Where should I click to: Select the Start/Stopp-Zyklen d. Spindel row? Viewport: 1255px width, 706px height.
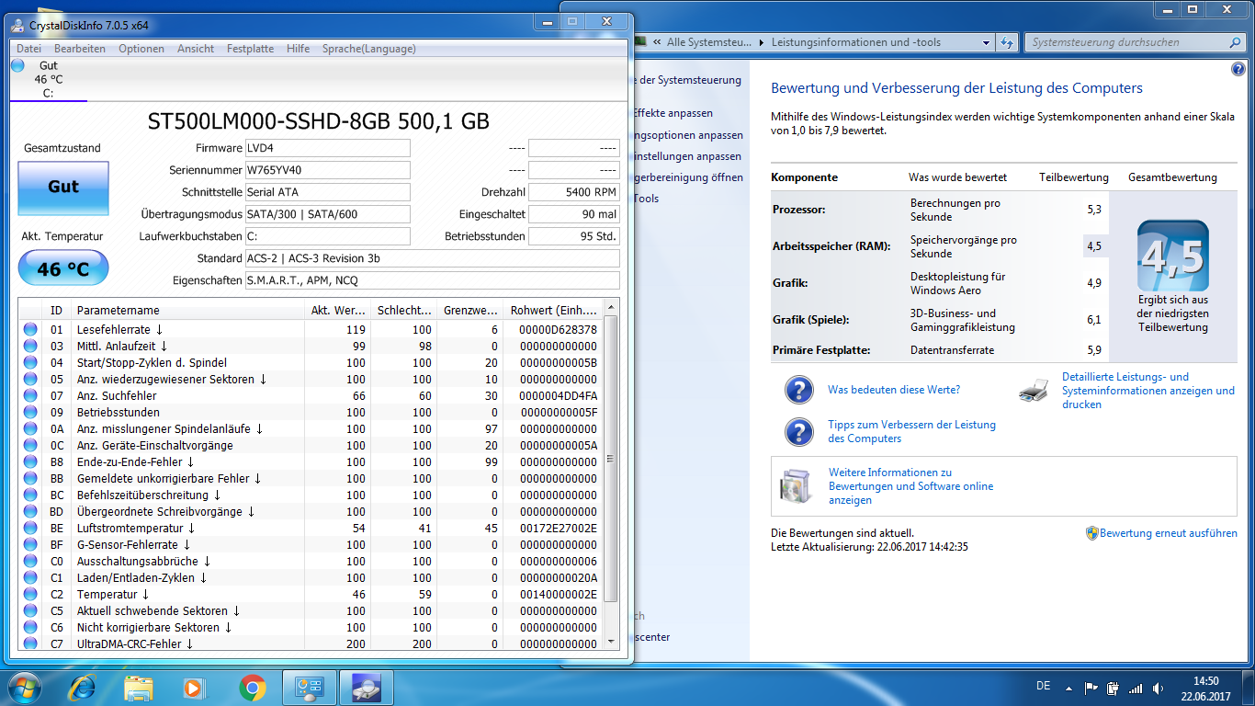coord(311,362)
